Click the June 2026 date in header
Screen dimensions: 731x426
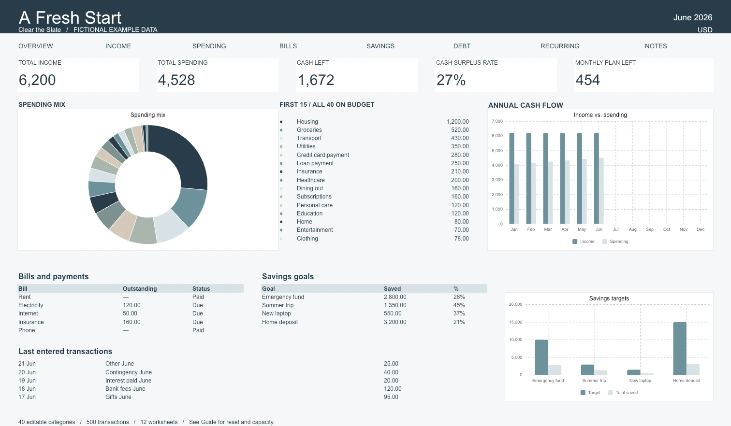click(x=693, y=17)
